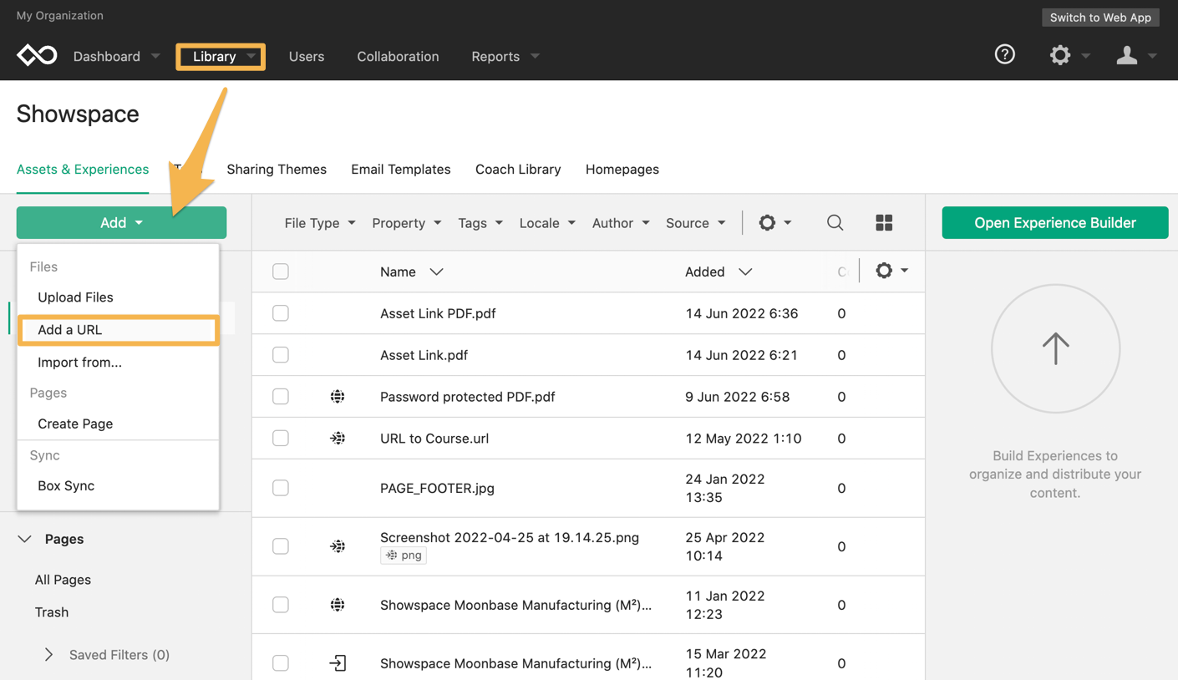Click Switch to Web App button
Viewport: 1178px width, 680px height.
1100,17
